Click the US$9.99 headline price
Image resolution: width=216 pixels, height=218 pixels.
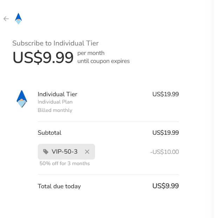[43, 58]
